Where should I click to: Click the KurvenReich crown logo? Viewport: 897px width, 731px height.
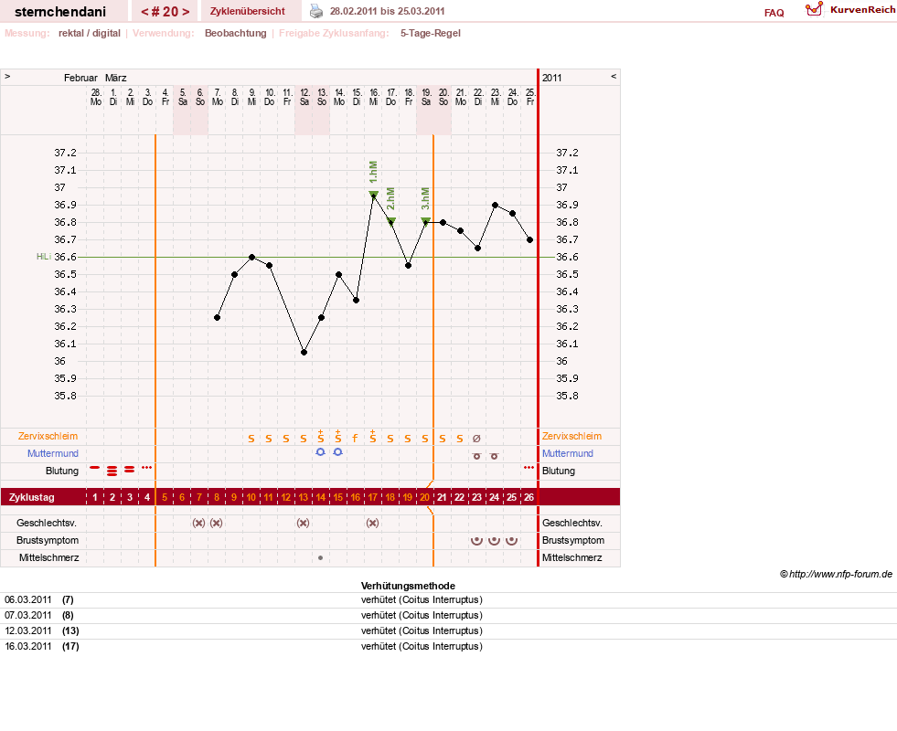(x=814, y=9)
